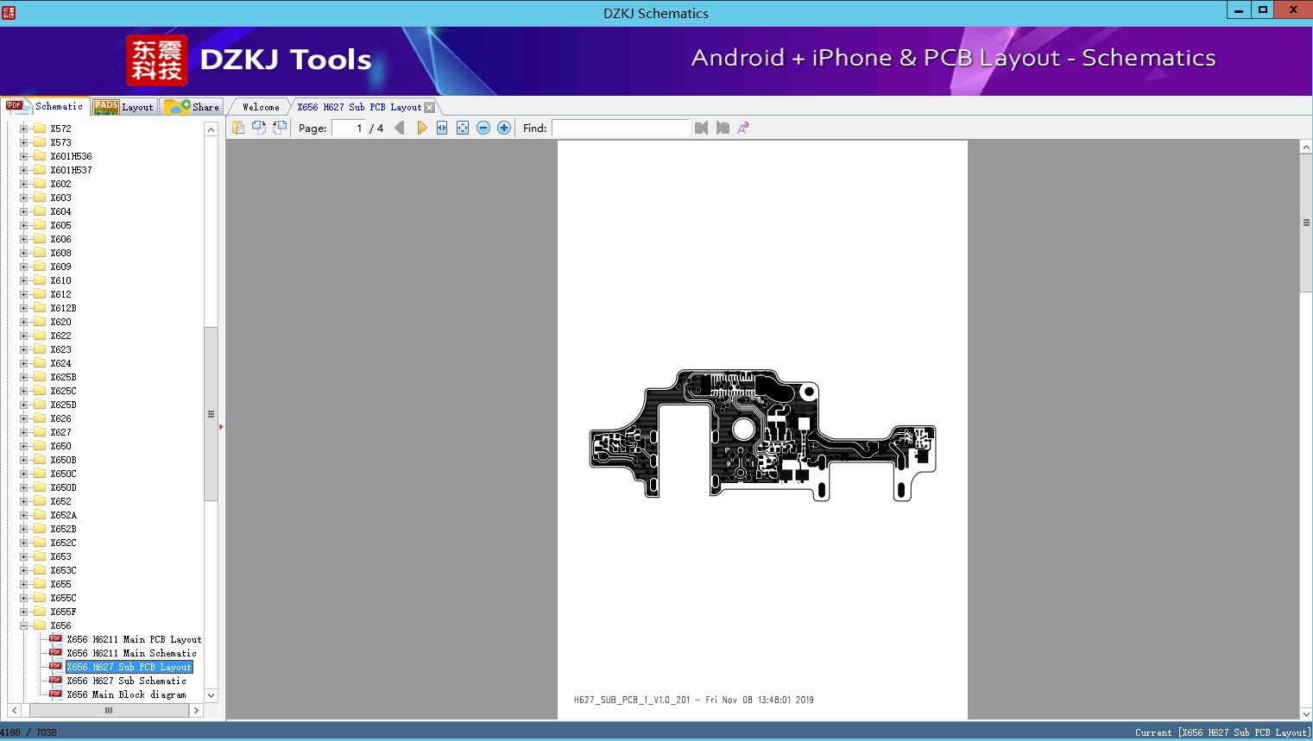1313x741 pixels.
Task: Open X656 H627 Sub Schematic file
Action: point(126,681)
